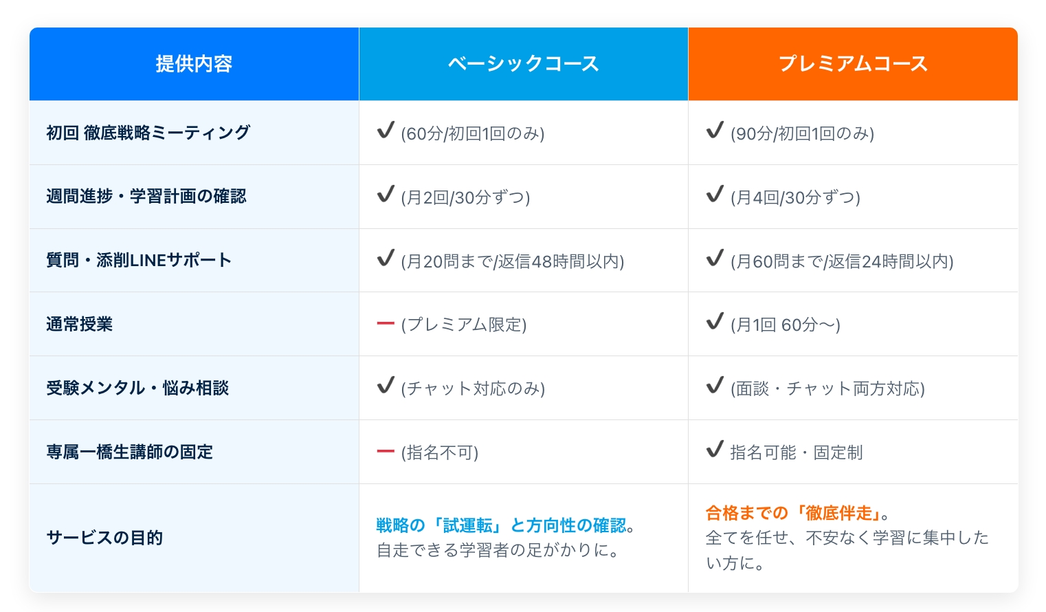
Task: Click the checkmark beside (月60問まで/返信24時間以内)
Action: coord(715,259)
